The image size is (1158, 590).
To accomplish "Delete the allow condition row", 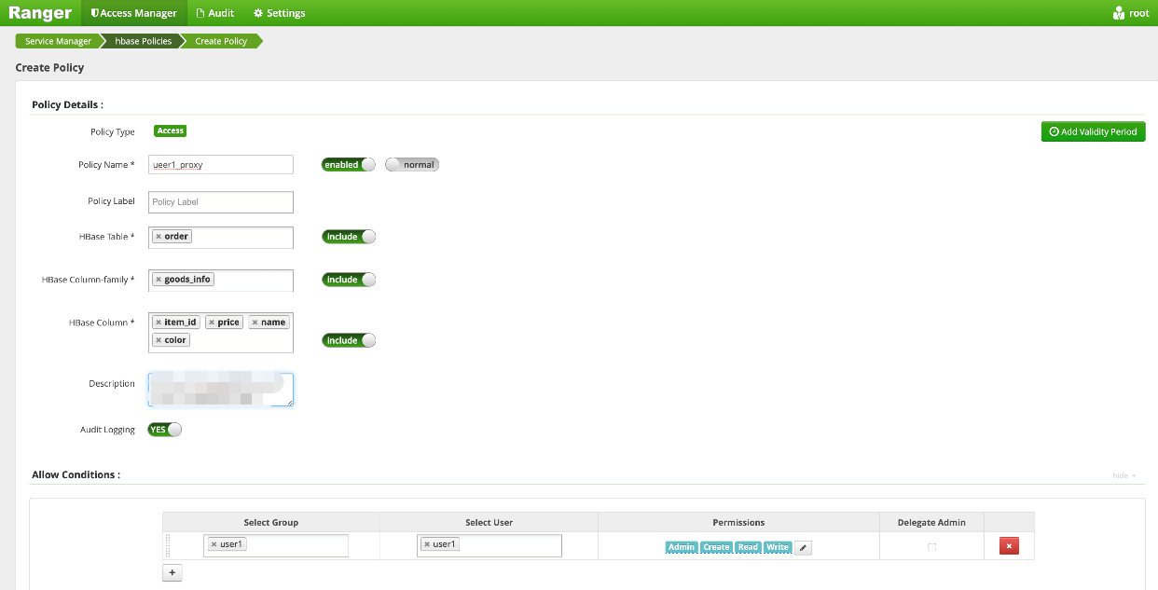I will tap(1009, 546).
